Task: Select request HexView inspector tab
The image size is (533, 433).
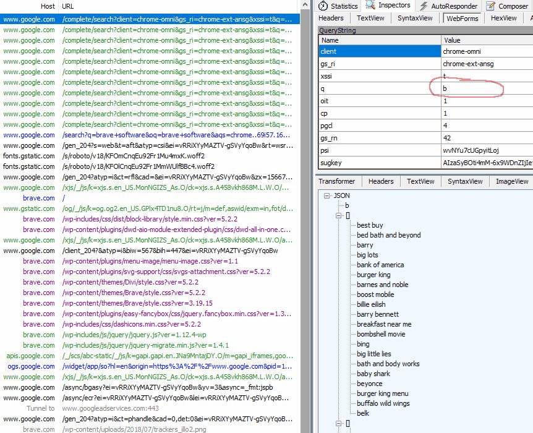Action: 503,18
